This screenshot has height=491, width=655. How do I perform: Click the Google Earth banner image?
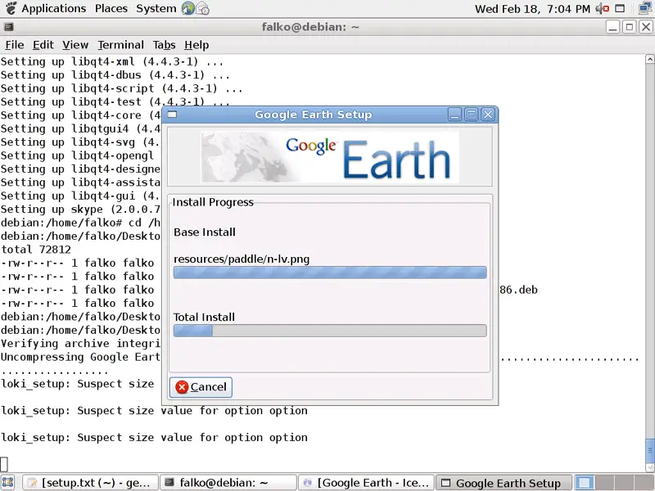330,157
